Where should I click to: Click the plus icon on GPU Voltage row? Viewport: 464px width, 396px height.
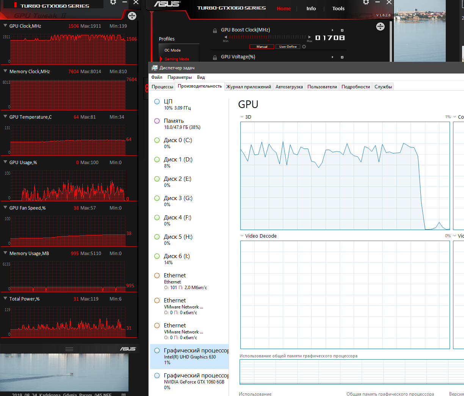point(332,57)
